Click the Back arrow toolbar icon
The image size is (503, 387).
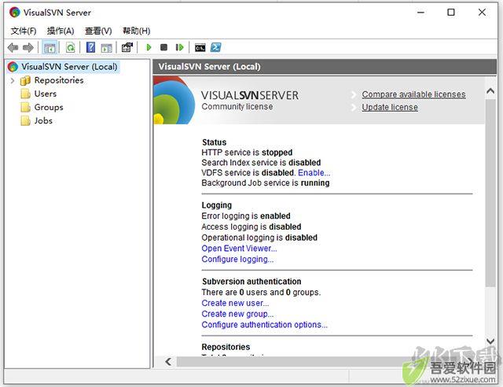pos(13,48)
